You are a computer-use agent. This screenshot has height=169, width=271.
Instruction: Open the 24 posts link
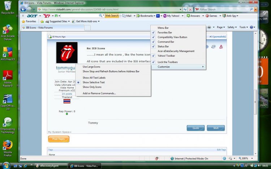coord(67,94)
